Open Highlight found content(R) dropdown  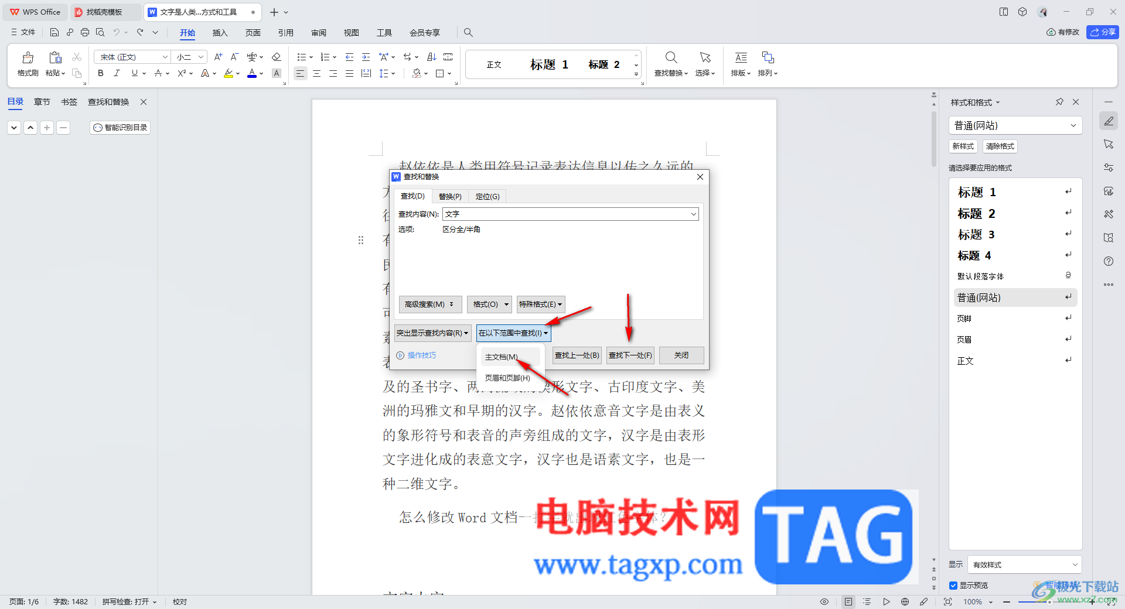(x=432, y=333)
